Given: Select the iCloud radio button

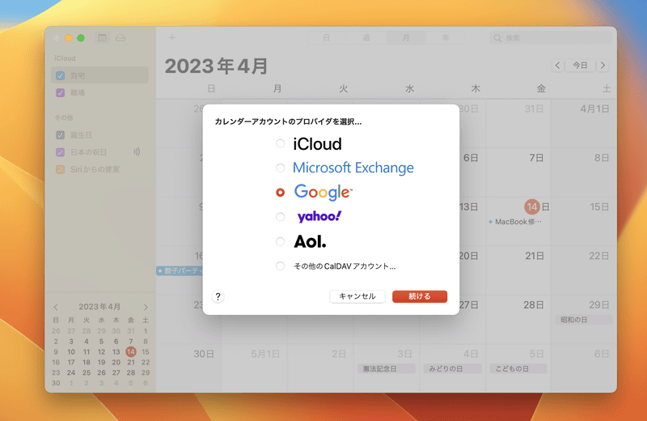Looking at the screenshot, I should 280,144.
